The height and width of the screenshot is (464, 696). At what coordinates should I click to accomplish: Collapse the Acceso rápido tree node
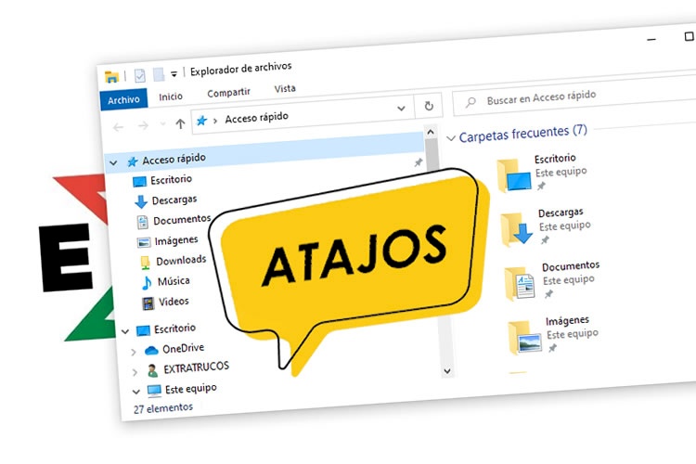(x=113, y=161)
